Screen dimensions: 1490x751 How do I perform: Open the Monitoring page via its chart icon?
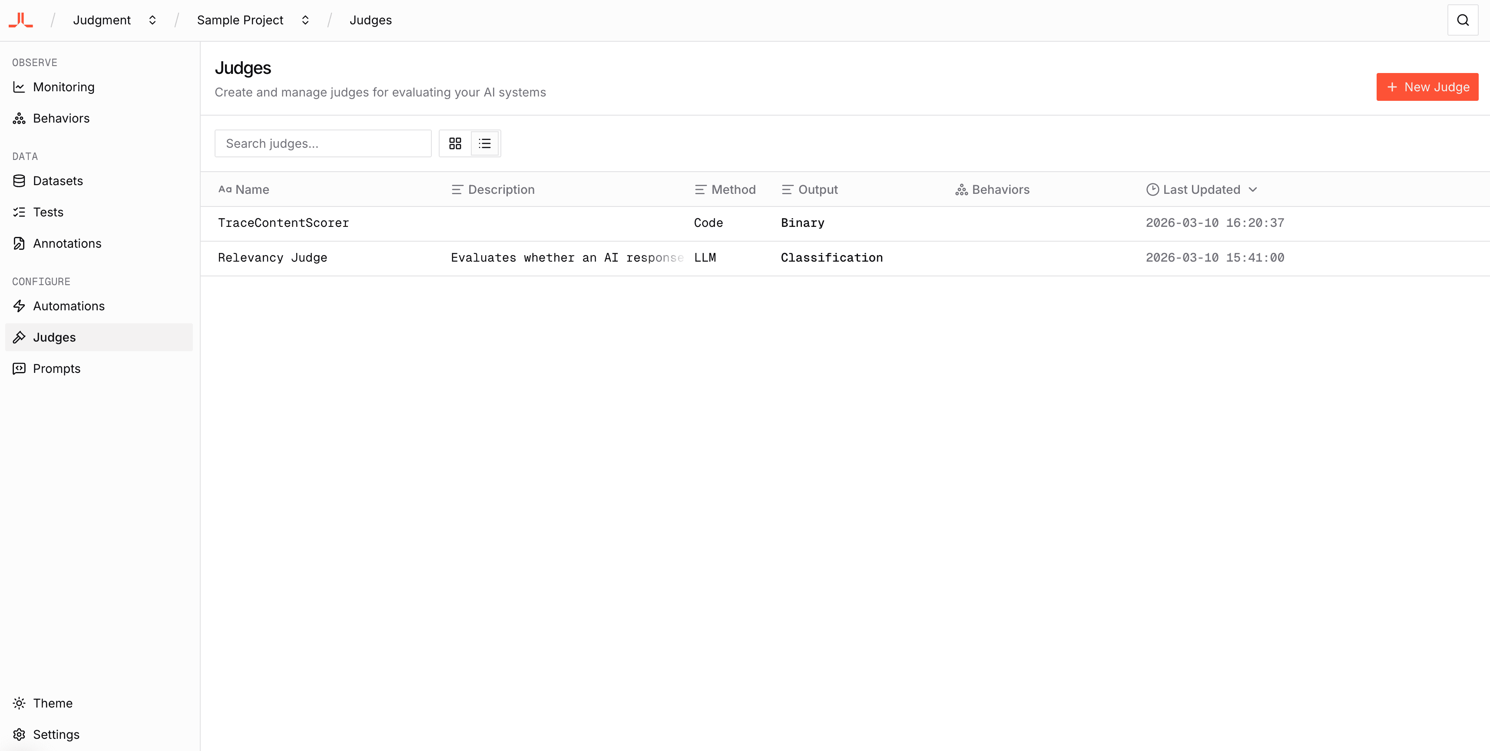click(19, 87)
